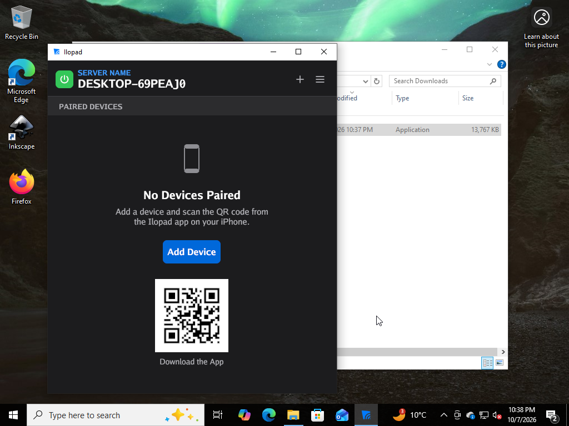Screen dimensions: 569x426
Task: Select the Inkscape desktop shortcut
Action: pyautogui.click(x=22, y=133)
